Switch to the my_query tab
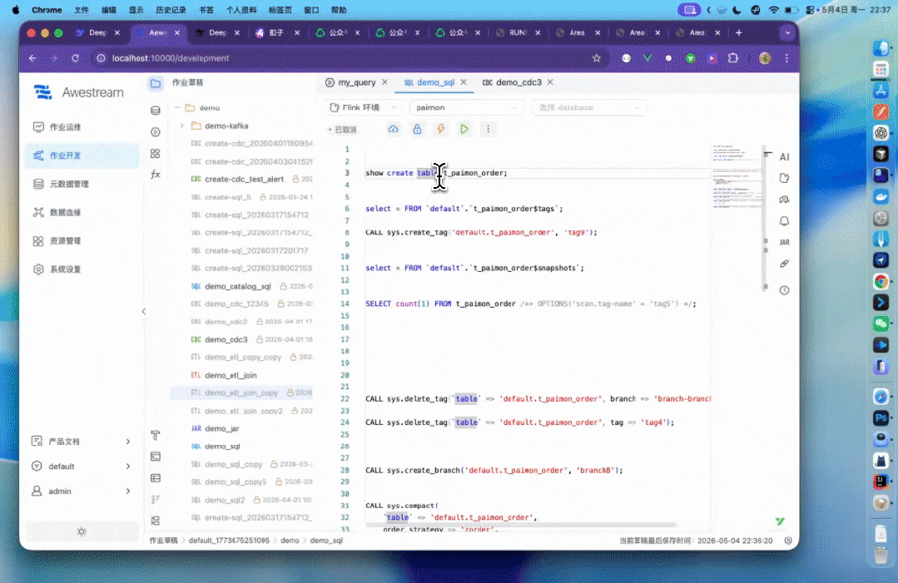Viewport: 898px width, 583px height. click(x=356, y=82)
